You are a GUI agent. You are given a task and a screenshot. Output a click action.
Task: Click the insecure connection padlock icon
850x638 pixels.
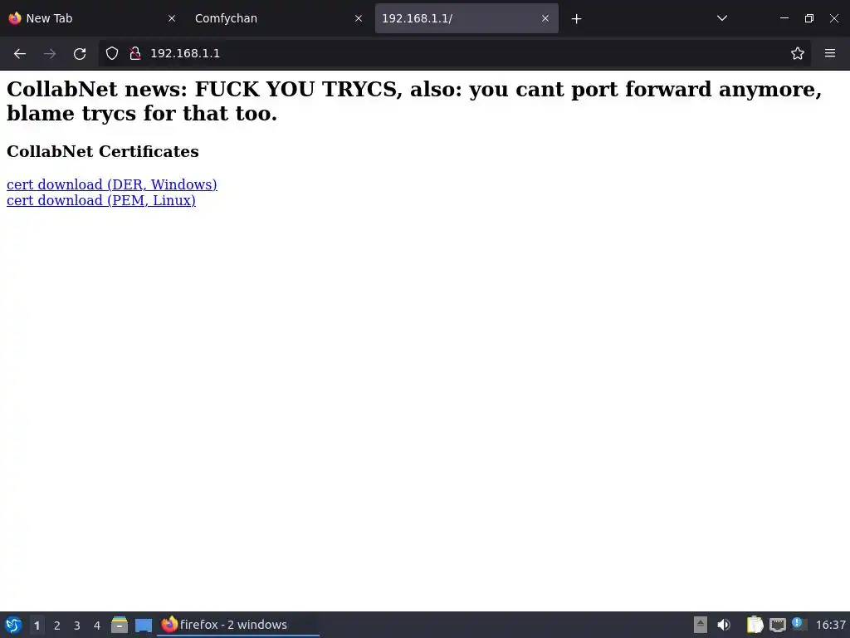click(135, 53)
